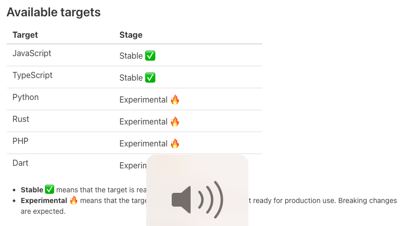Click the speaker volume icon overlay
This screenshot has height=226, width=417.
pos(197,199)
